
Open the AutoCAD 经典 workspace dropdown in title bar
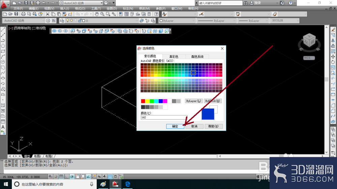point(81,3)
